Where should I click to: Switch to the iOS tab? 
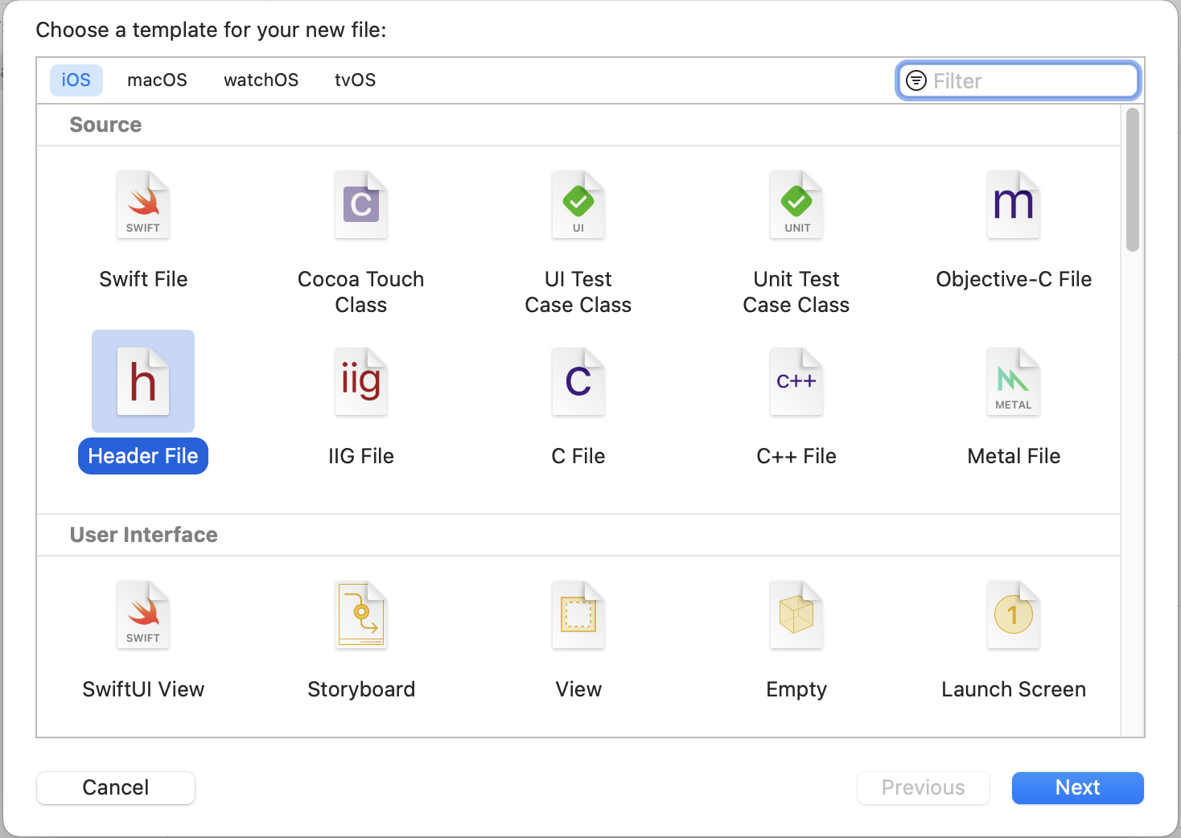76,80
